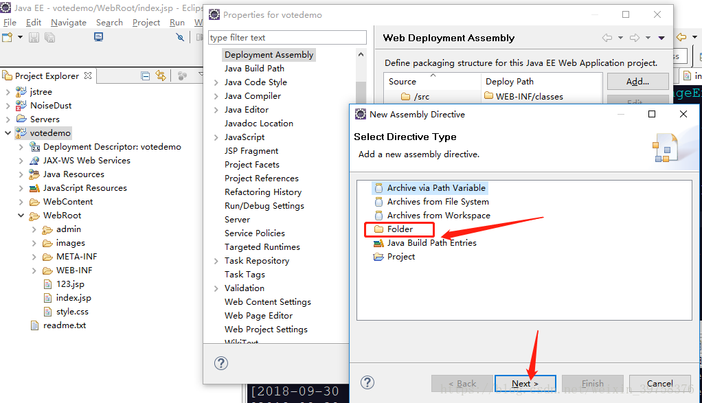The width and height of the screenshot is (702, 403).
Task: Click the style.css file icon
Action: pos(47,312)
